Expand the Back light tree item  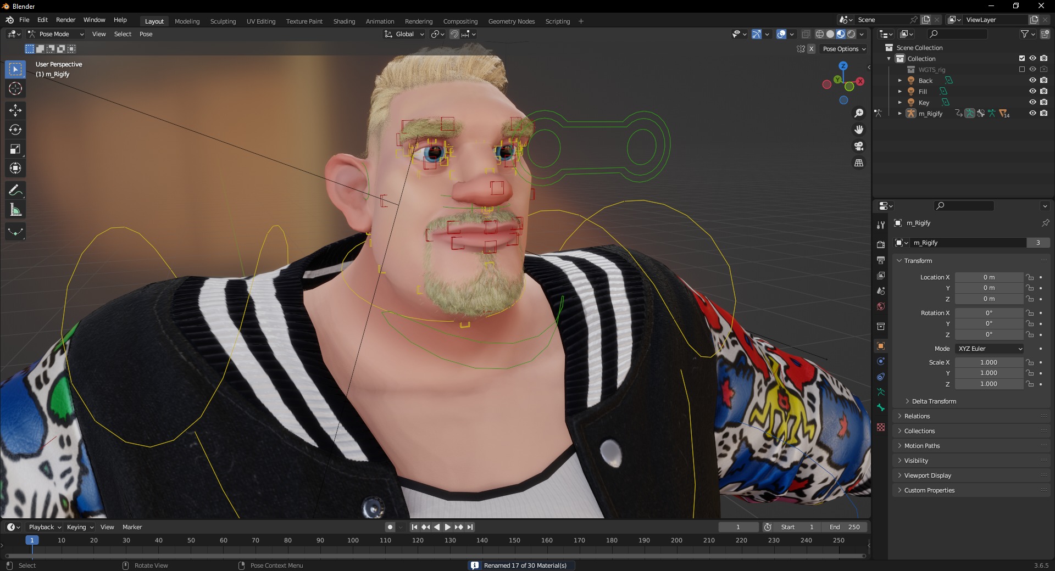[899, 80]
